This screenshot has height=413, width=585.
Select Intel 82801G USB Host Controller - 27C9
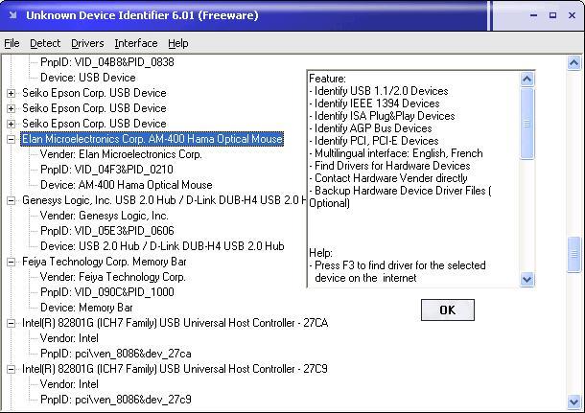tap(175, 369)
